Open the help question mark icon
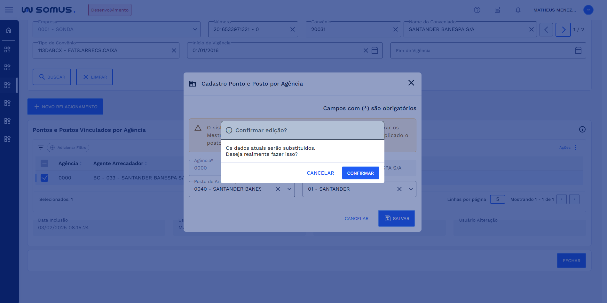Image resolution: width=607 pixels, height=303 pixels. (x=477, y=10)
